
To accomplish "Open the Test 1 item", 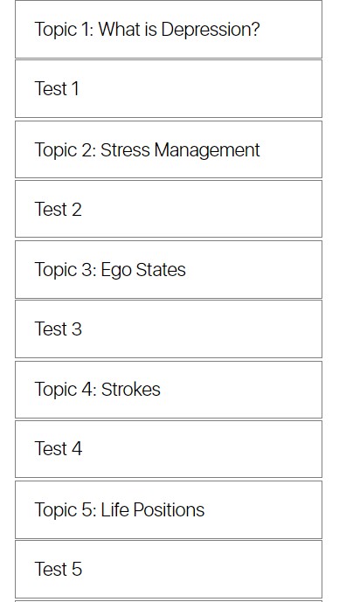I will (169, 89).
